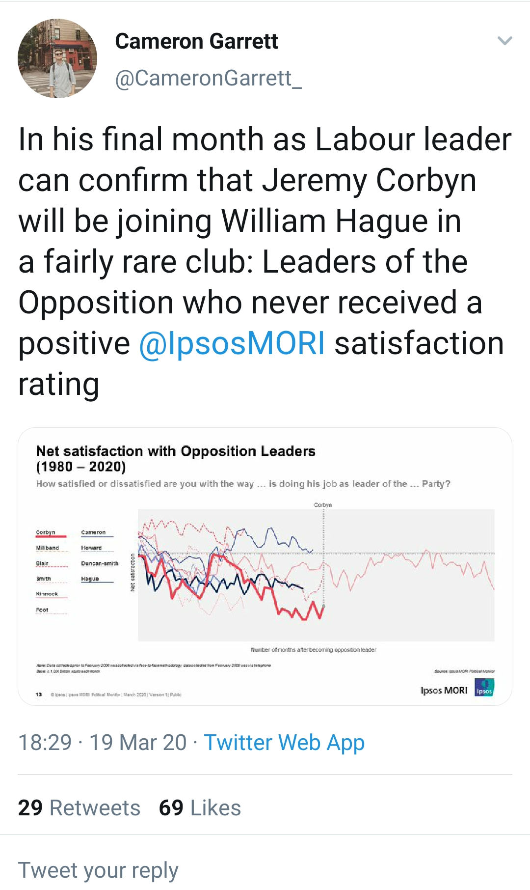Select the Cameron legend entry
530x890 pixels.
click(x=93, y=532)
